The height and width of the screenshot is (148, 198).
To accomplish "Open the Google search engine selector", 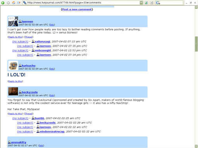I will tap(158, 3).
